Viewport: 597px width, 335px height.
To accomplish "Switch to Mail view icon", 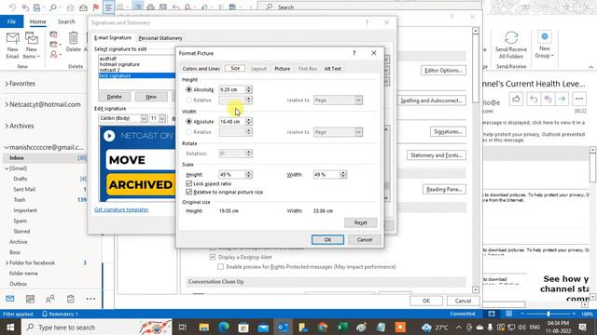I will (10, 299).
